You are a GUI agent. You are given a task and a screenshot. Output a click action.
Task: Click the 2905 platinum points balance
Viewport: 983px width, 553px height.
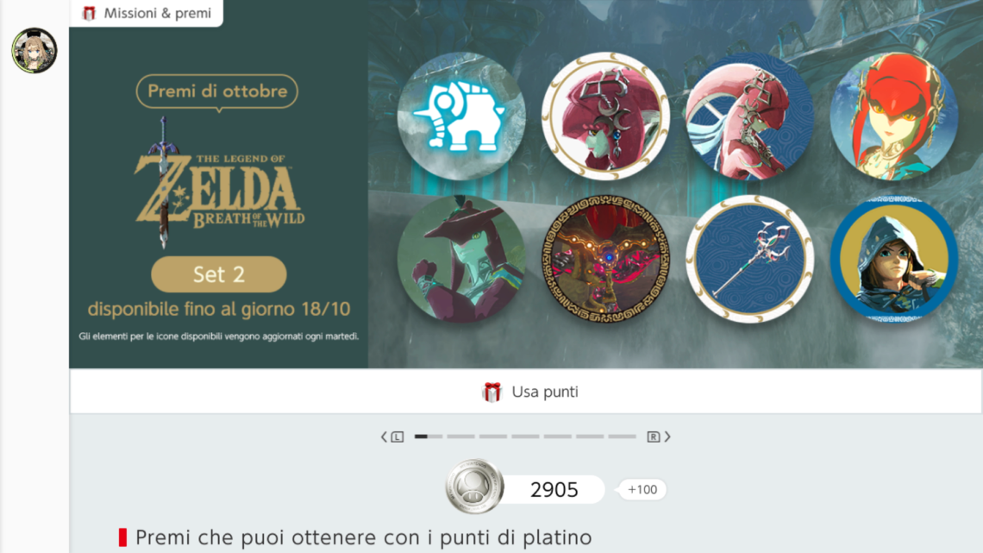554,490
